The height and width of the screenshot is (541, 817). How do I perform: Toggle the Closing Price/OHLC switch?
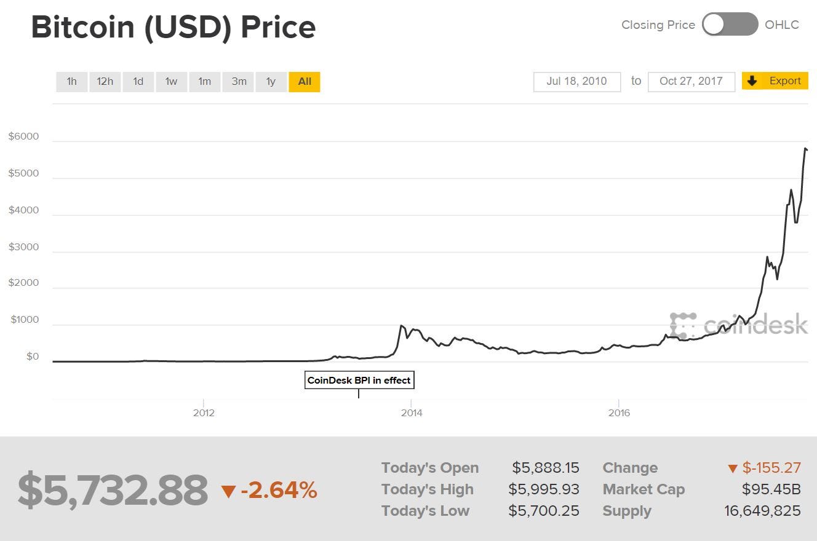click(730, 25)
